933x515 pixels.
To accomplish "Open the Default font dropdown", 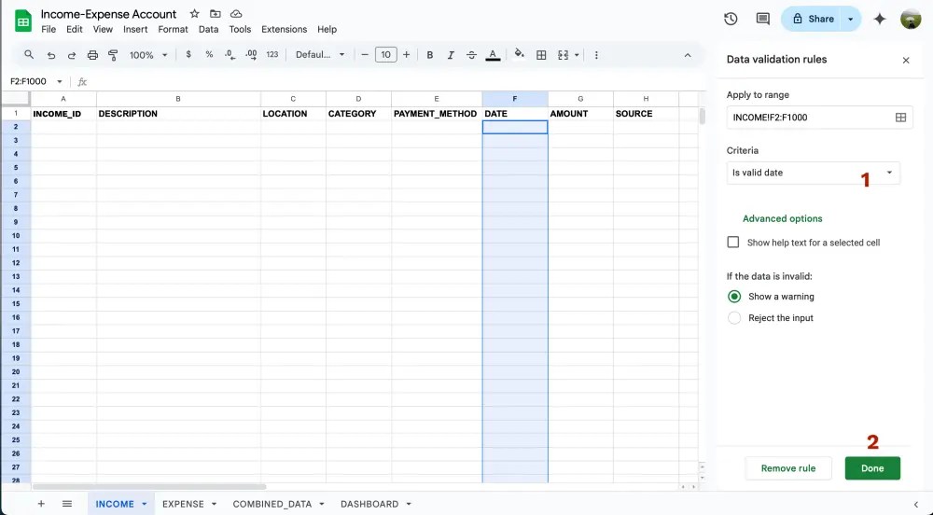I will pyautogui.click(x=320, y=55).
